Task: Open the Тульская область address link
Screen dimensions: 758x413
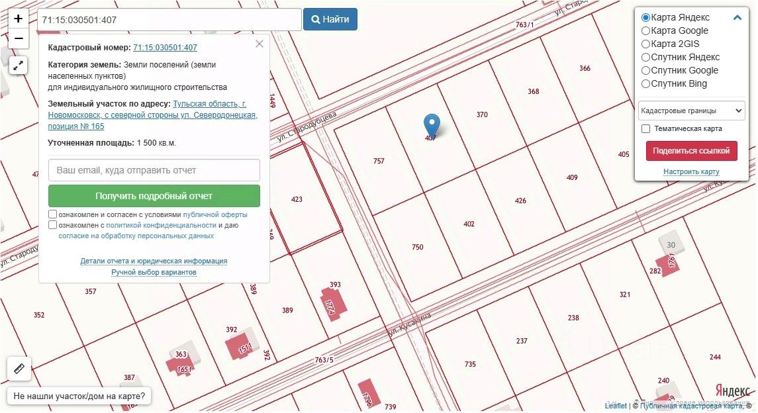Action: (x=152, y=115)
